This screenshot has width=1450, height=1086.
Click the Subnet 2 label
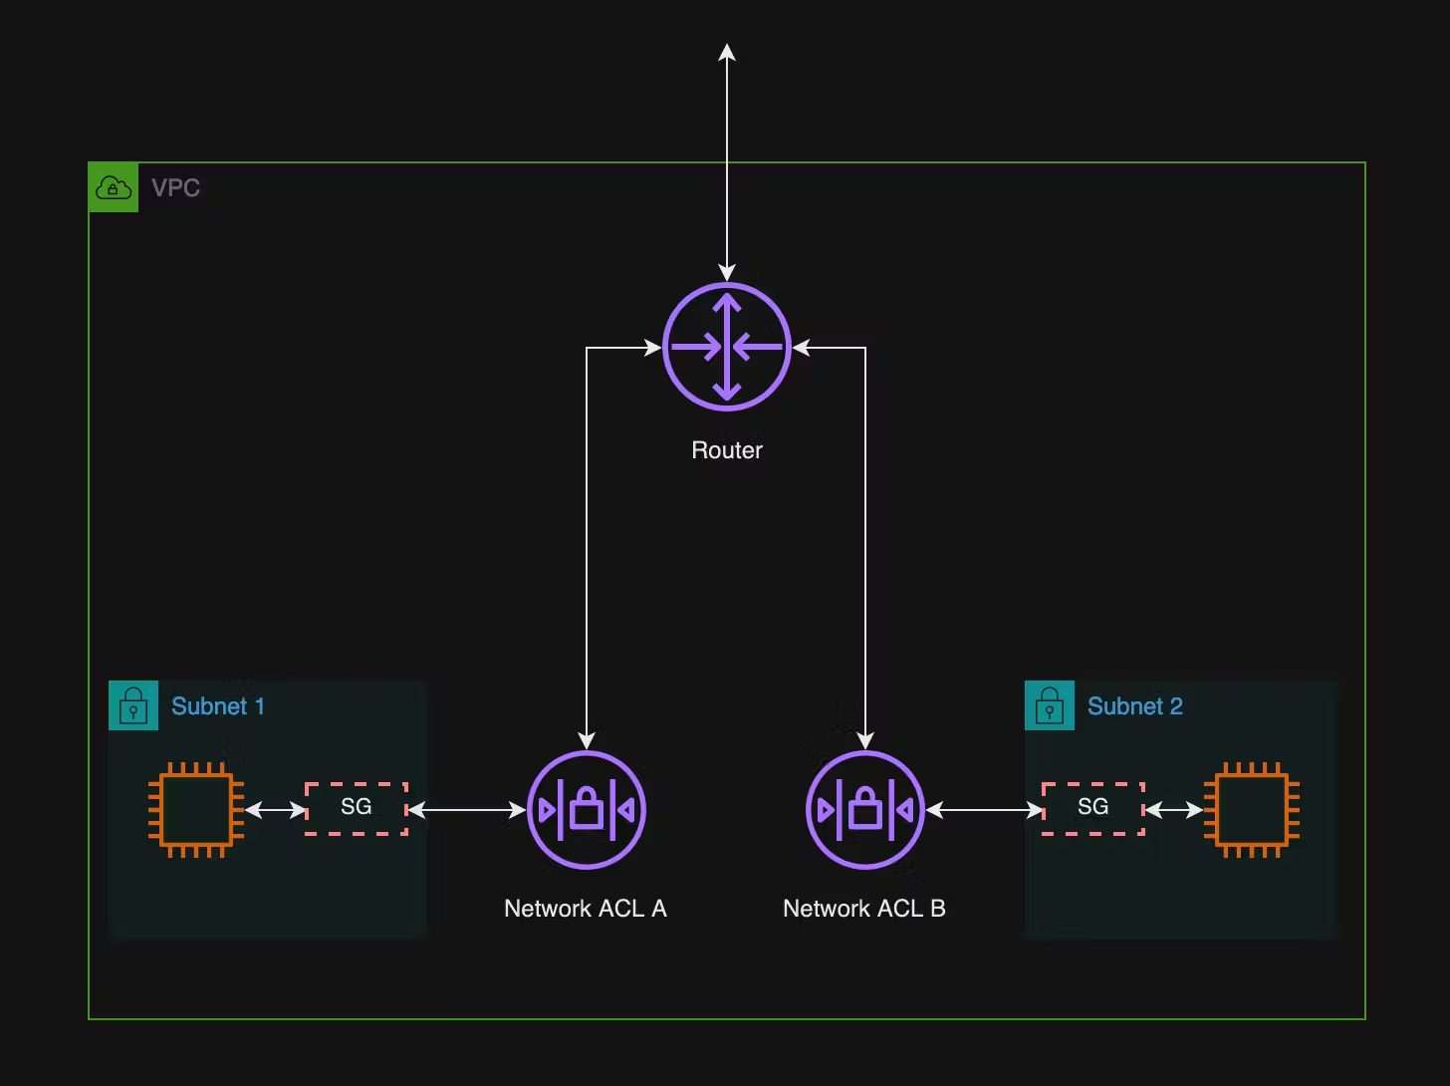pyautogui.click(x=1135, y=705)
